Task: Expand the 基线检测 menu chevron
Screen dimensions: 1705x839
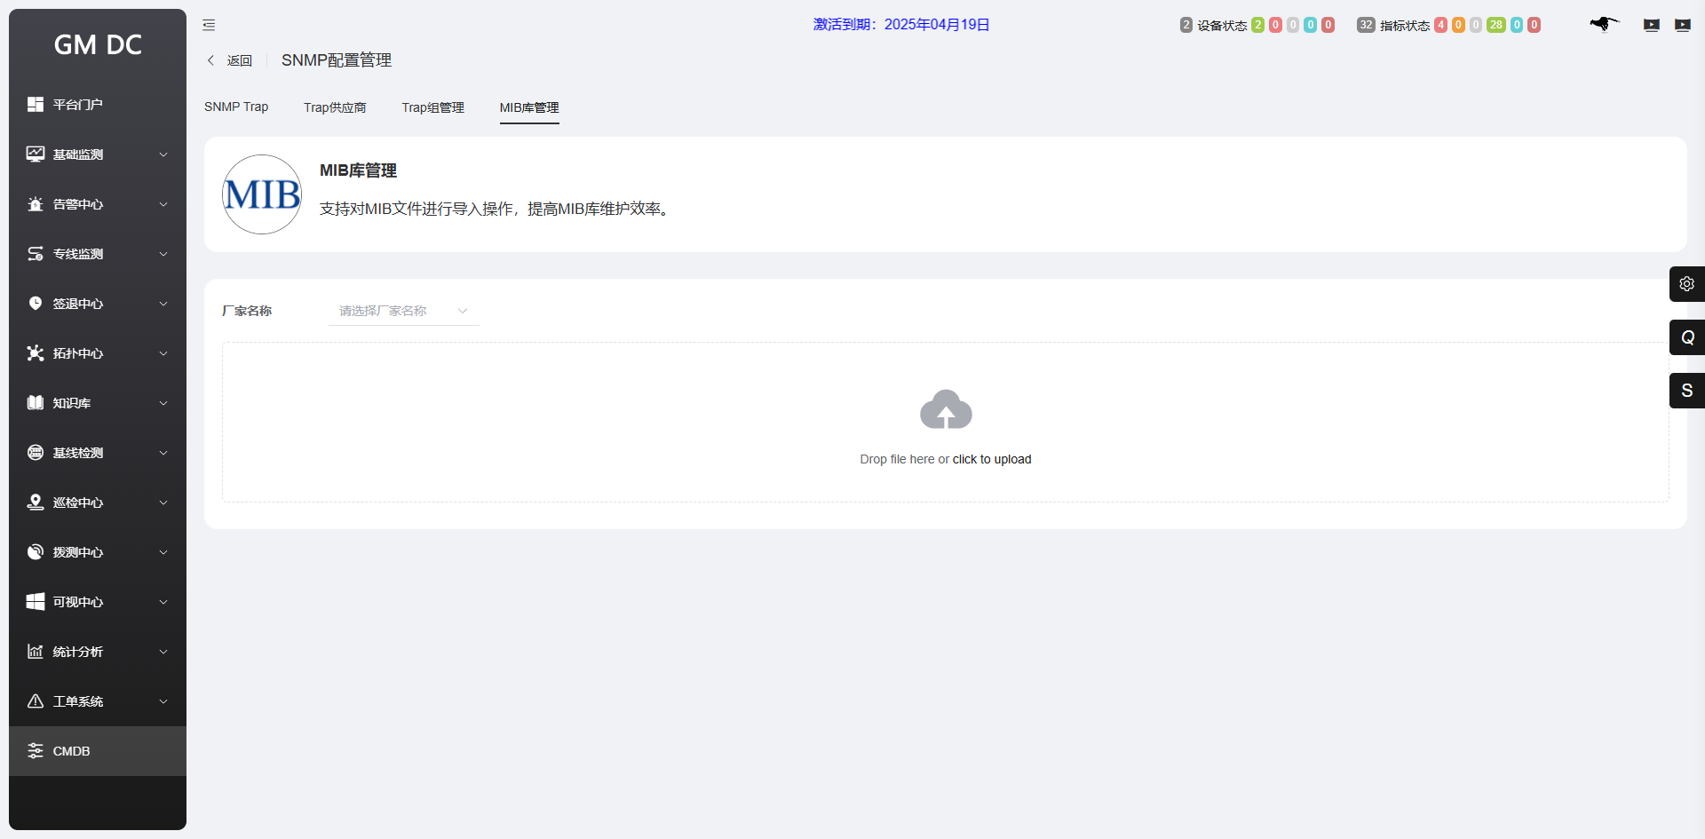Action: (163, 453)
